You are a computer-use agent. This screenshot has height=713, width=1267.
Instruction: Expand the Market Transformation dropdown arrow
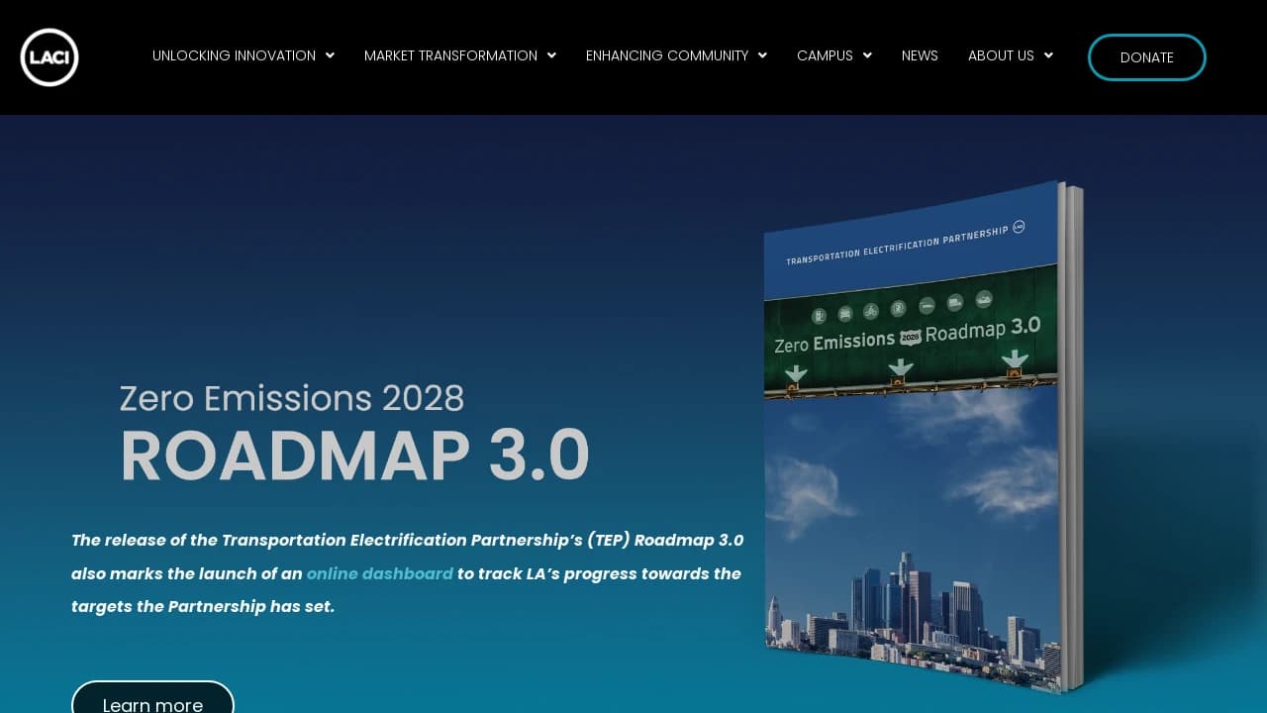551,55
